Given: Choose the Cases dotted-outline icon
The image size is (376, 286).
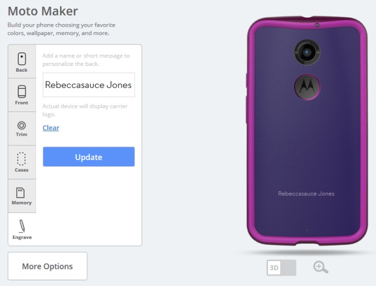Looking at the screenshot, I should pos(22,162).
